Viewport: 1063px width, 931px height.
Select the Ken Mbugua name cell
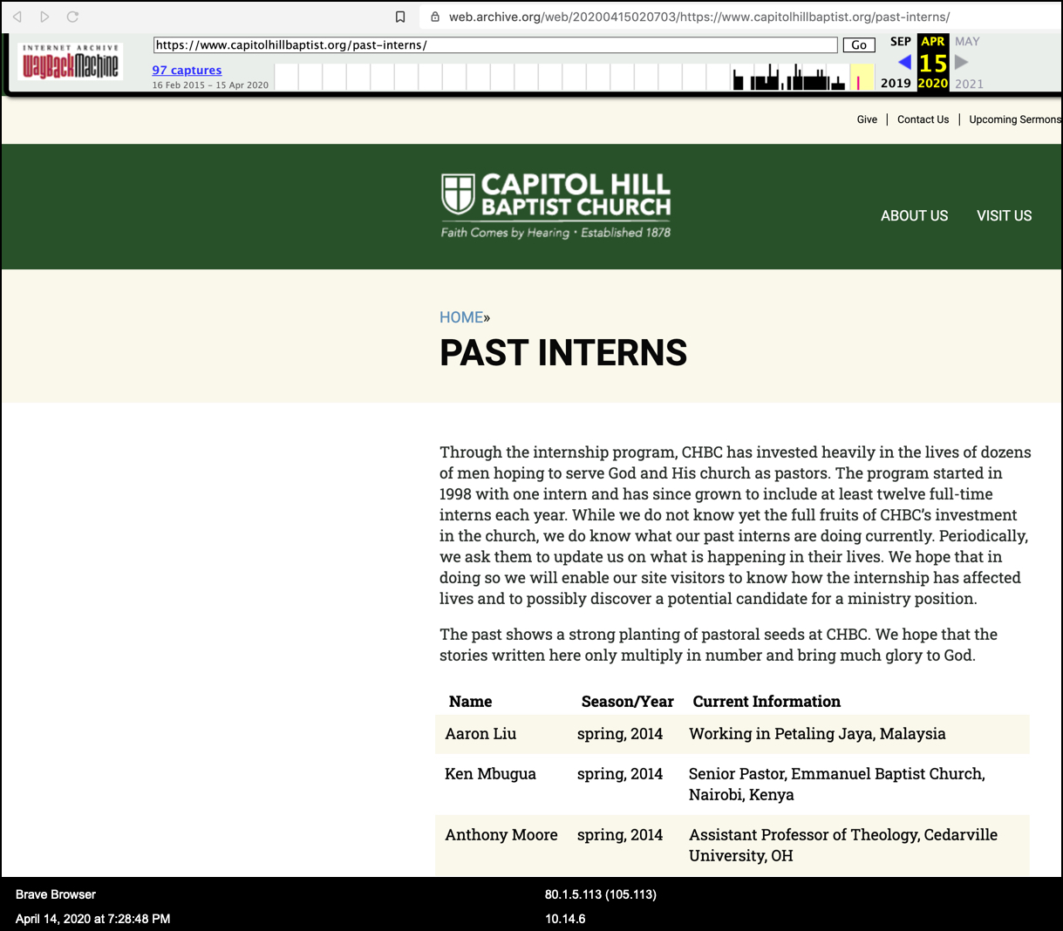(x=490, y=774)
